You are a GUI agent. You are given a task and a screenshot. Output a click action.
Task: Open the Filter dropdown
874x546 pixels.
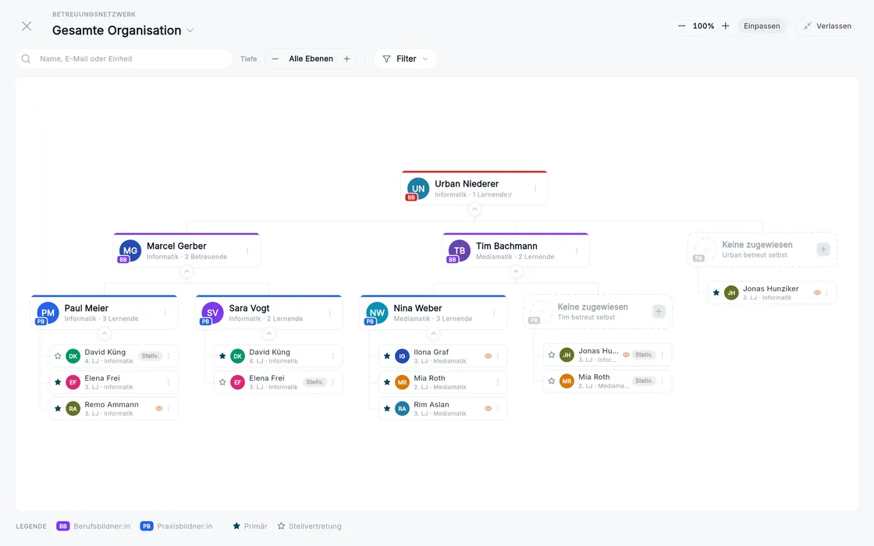tap(405, 58)
